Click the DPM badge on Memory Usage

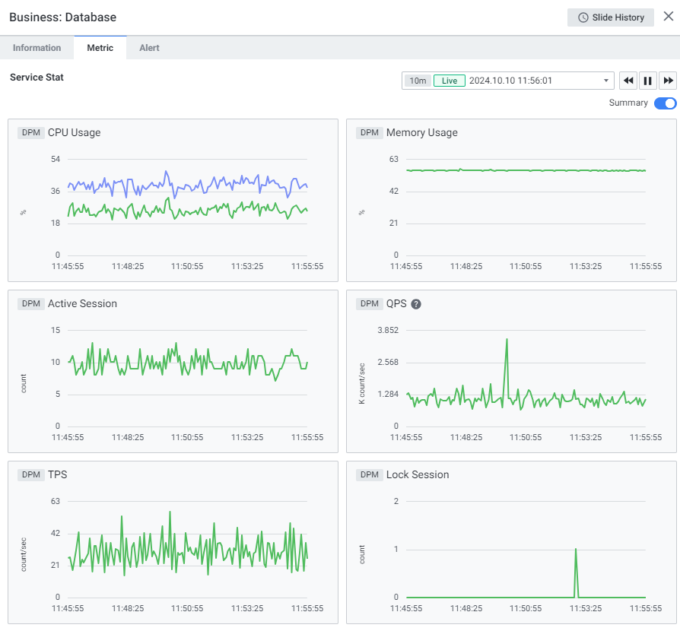pyautogui.click(x=369, y=133)
